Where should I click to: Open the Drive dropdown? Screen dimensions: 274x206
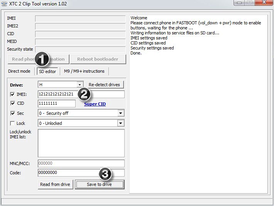79,85
